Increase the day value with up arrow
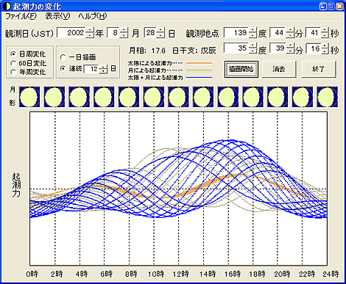The width and height of the screenshot is (346, 284). [x=160, y=30]
